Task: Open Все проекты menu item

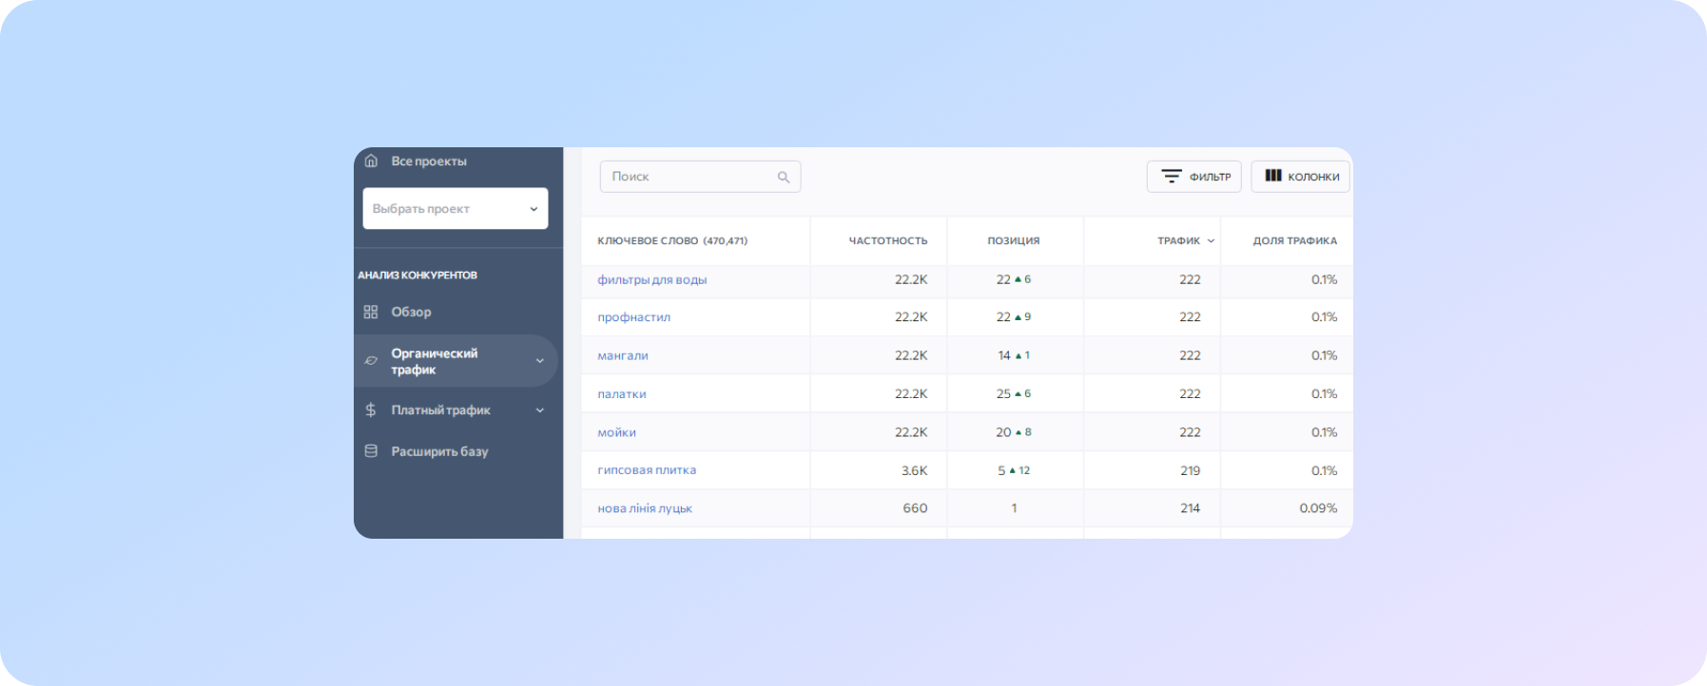Action: click(x=429, y=162)
